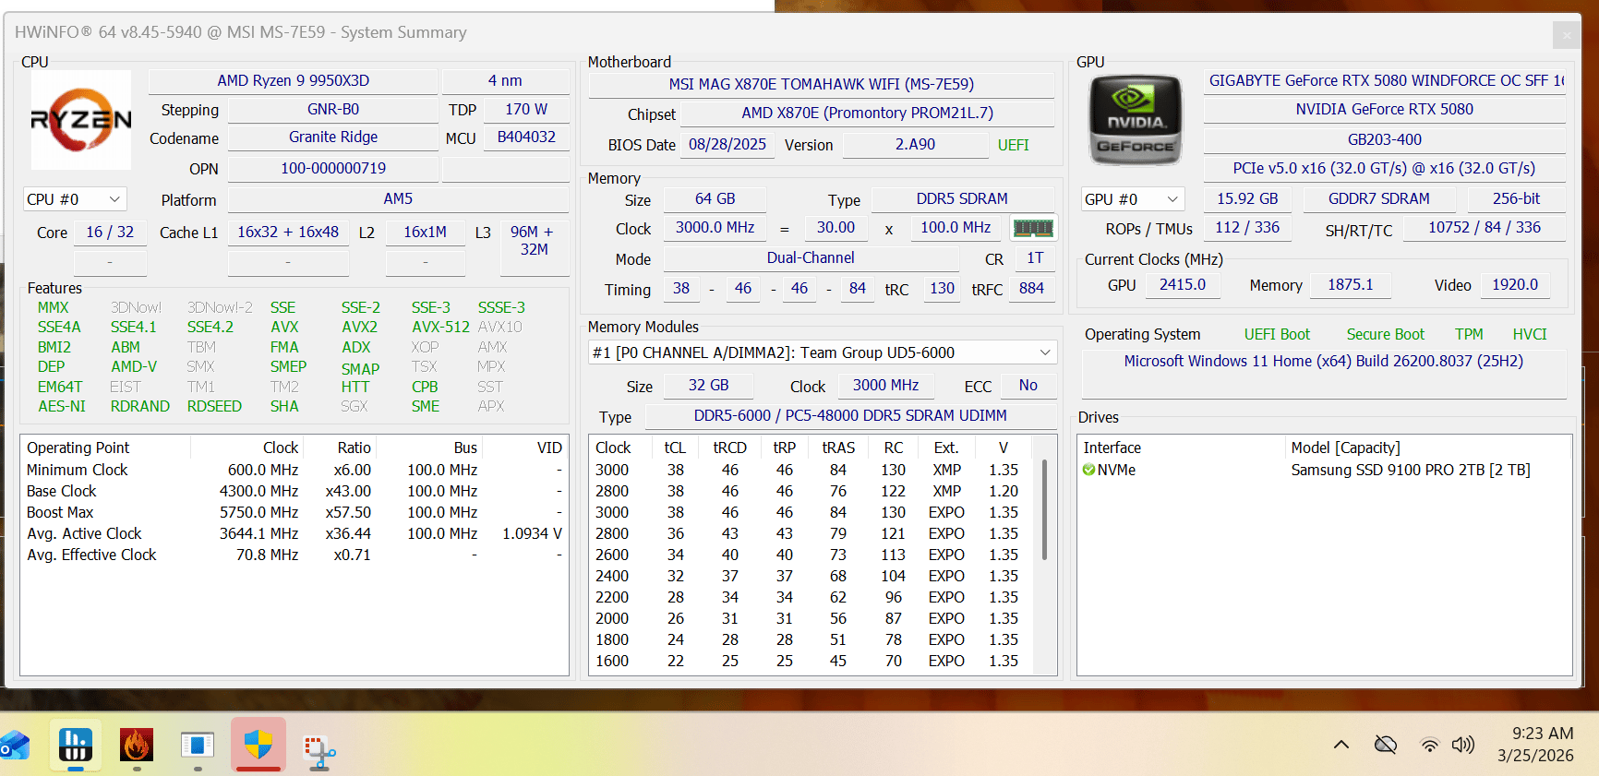1599x776 pixels.
Task: Click the AM5 platform field
Action: 398,199
